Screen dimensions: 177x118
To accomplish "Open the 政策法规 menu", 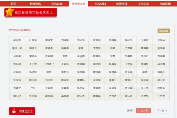I will 122,4.
